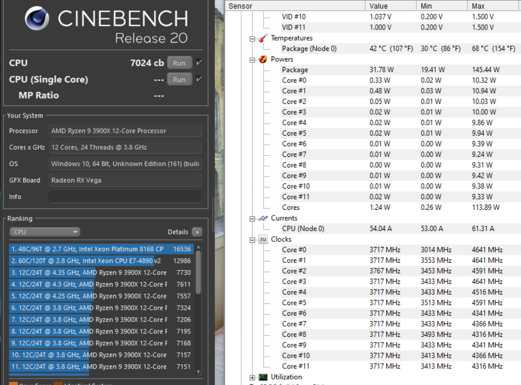
Task: Sort by the Min column header
Action: pos(442,6)
